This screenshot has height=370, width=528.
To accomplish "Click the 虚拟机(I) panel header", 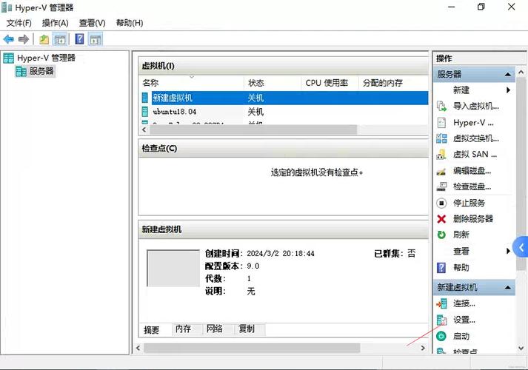I will 284,66.
